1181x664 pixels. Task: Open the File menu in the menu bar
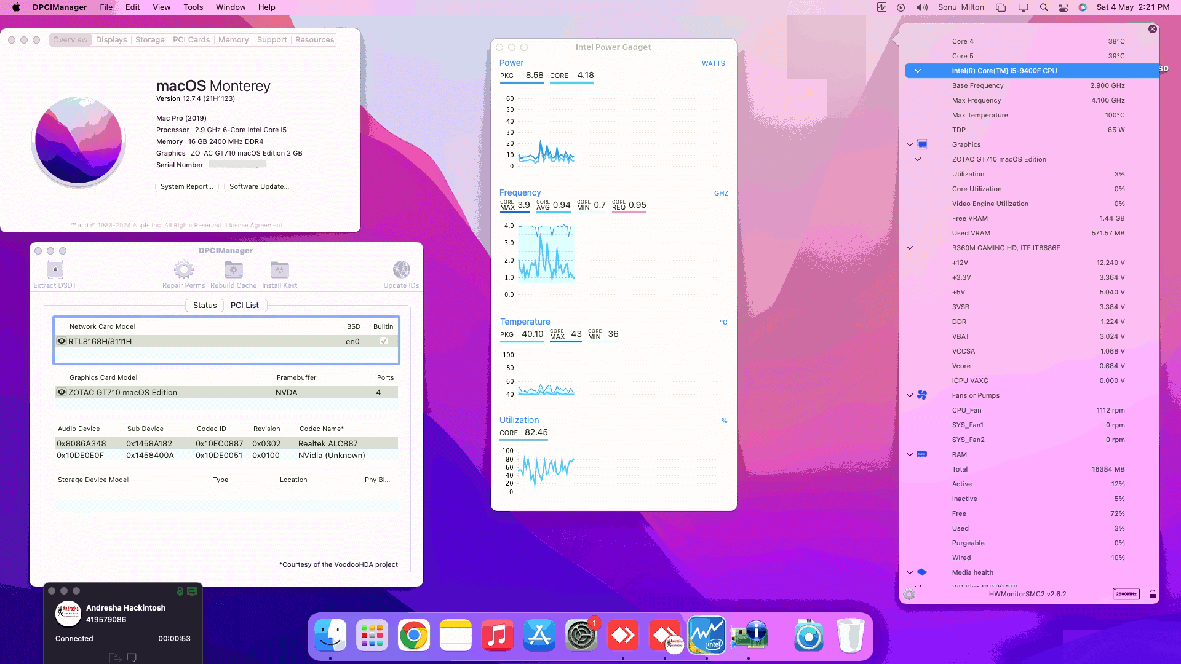pos(106,7)
